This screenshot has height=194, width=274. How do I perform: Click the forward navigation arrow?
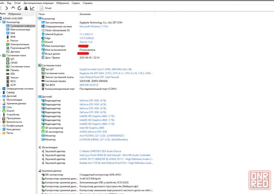tap(7, 8)
